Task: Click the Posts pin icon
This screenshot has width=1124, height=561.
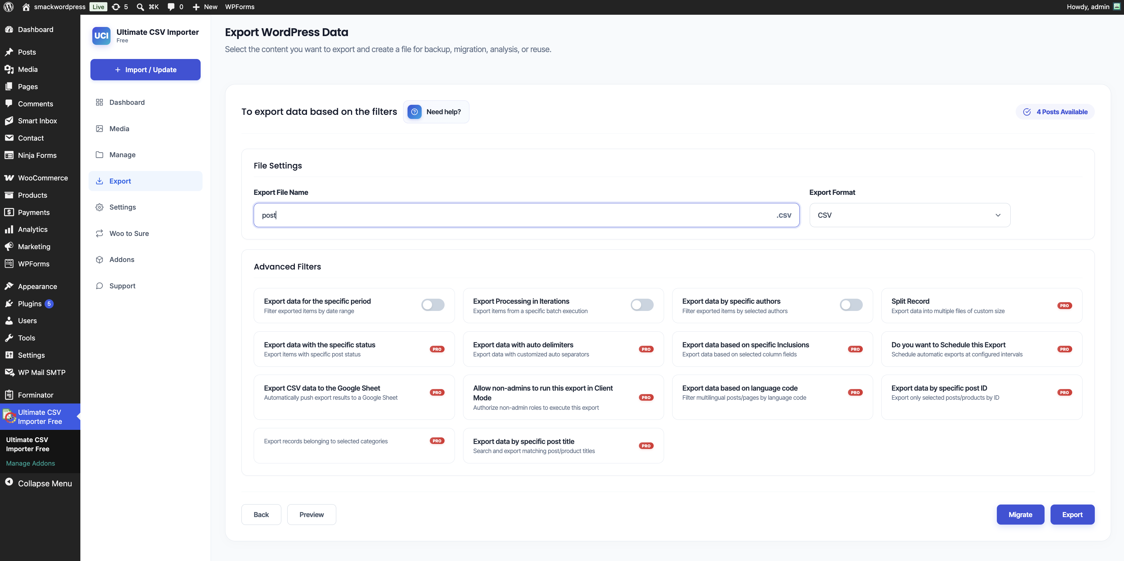Action: (9, 52)
